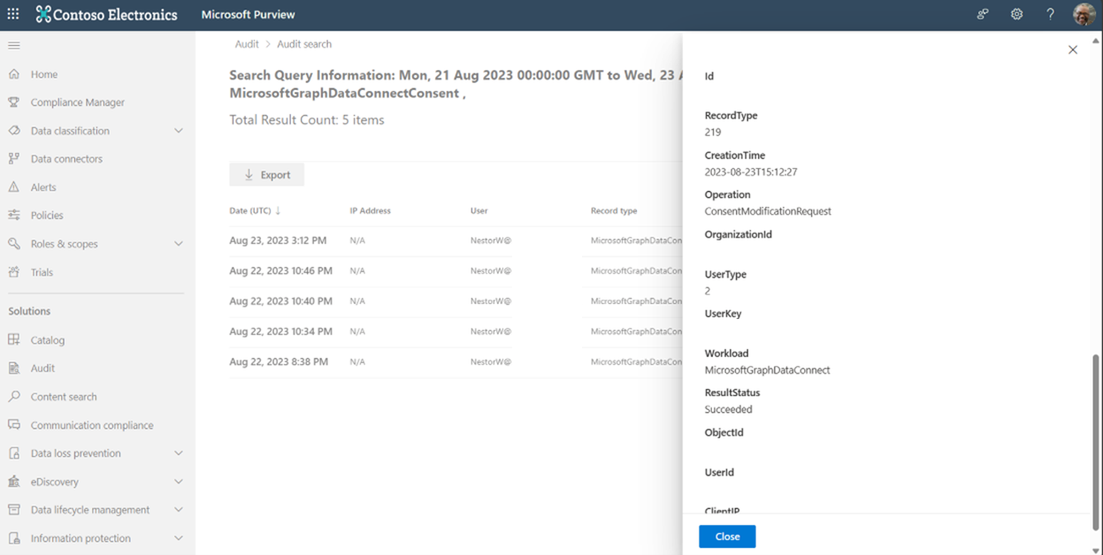Open the settings gear icon

pyautogui.click(x=1017, y=14)
